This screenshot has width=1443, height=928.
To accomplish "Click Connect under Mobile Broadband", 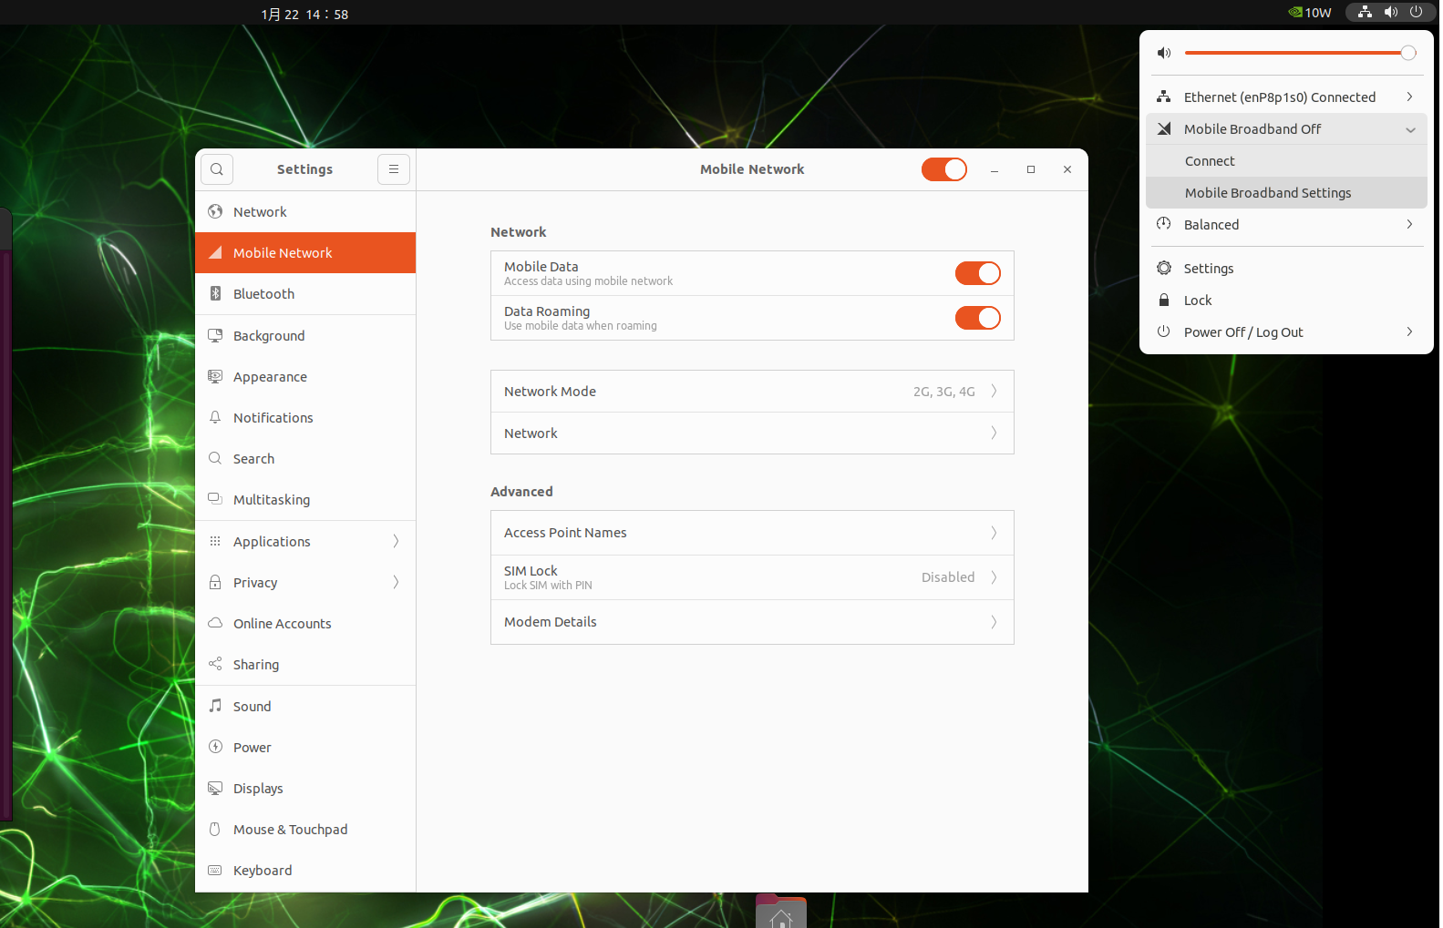I will pyautogui.click(x=1210, y=161).
